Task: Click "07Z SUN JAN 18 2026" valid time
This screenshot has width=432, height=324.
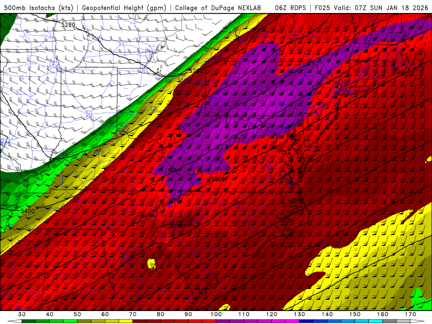Action: click(x=391, y=8)
